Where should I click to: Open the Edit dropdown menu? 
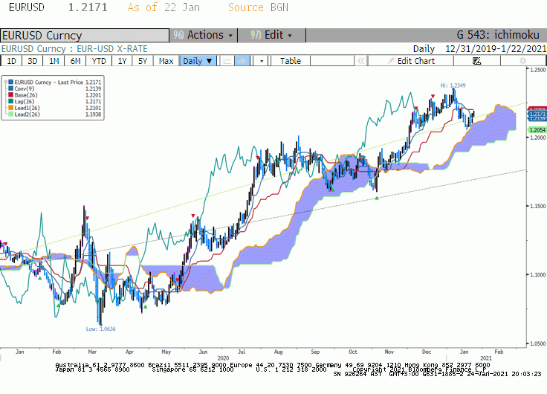coord(271,35)
